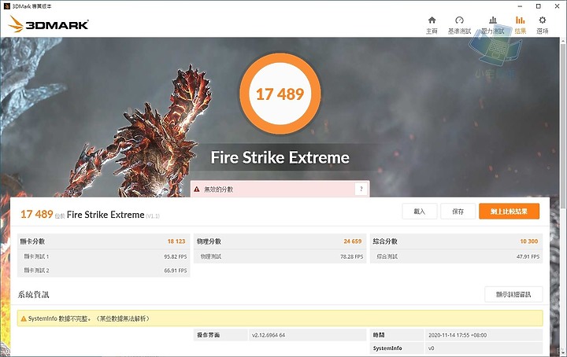The height and width of the screenshot is (357, 567).
Task: Click the graphics test 1 row 95.82 FPS
Action: point(103,256)
